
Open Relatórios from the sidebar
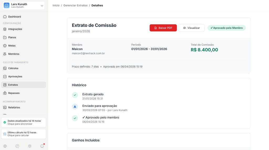click(14, 107)
